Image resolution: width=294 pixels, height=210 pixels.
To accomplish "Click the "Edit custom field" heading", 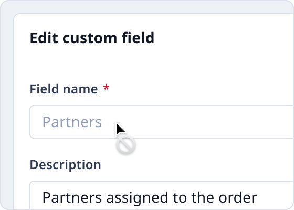I will pos(92,38).
